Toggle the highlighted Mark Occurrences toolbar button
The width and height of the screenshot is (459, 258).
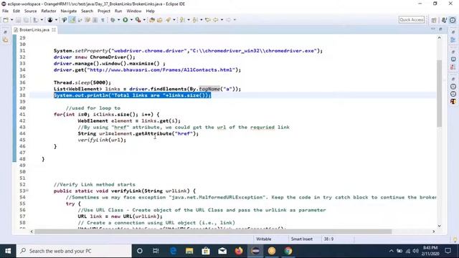click(72, 20)
